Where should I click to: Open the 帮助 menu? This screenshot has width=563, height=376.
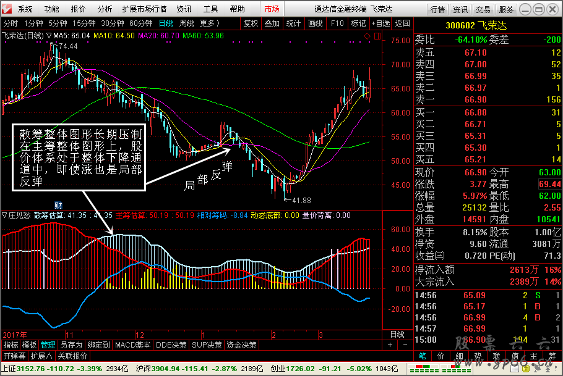point(238,9)
